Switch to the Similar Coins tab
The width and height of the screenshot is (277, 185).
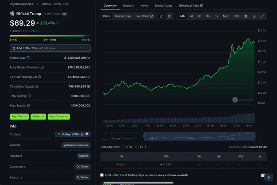point(163,5)
